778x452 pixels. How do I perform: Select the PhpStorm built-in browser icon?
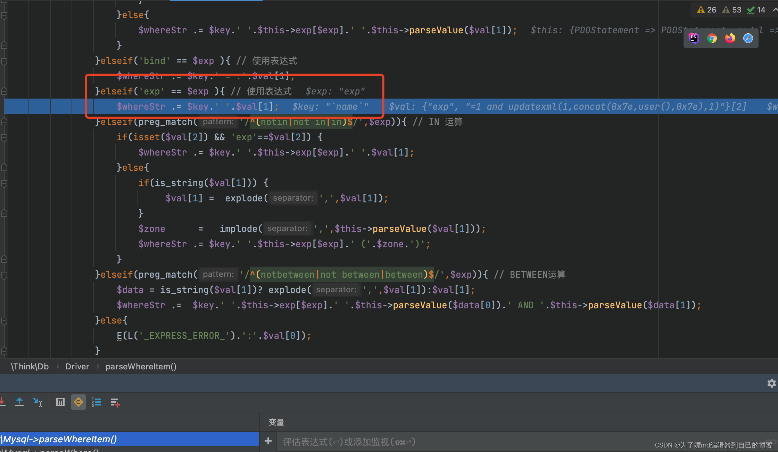694,38
